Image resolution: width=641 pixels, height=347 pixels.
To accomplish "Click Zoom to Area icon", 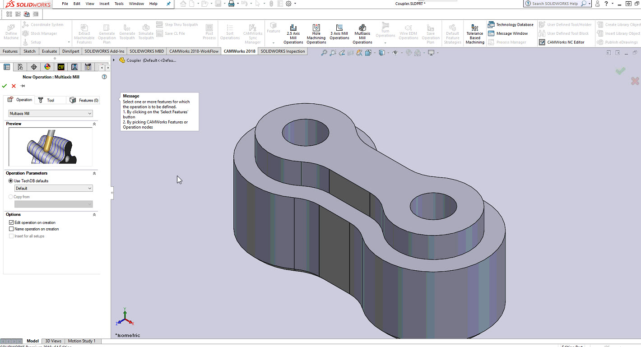I will click(333, 53).
